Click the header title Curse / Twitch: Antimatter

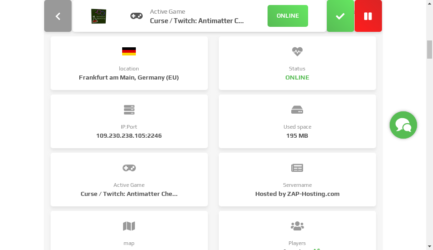click(197, 20)
